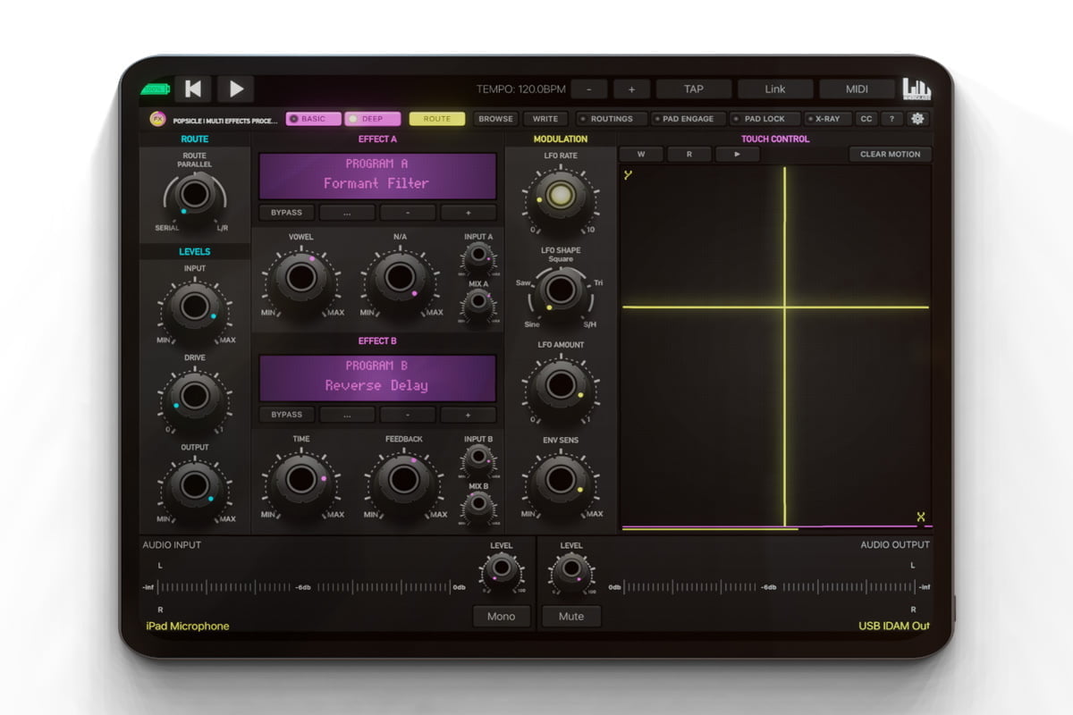Click the Mix B small knob
The height and width of the screenshot is (715, 1073).
click(x=478, y=505)
